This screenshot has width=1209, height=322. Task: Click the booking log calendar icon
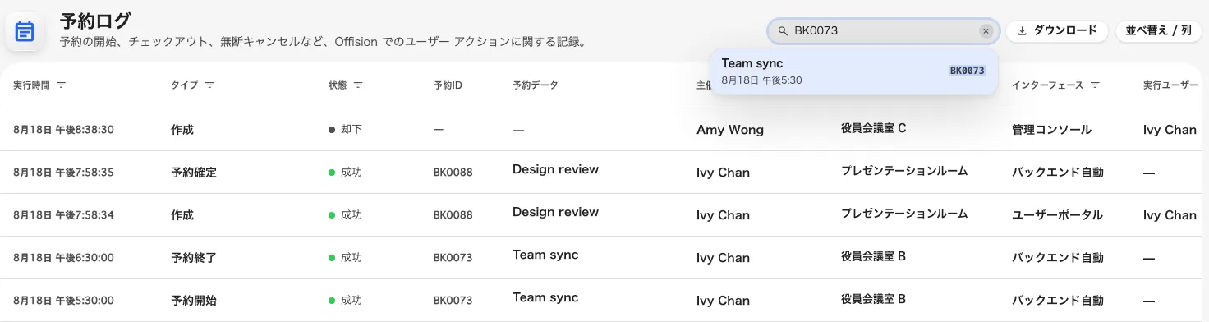[x=25, y=32]
